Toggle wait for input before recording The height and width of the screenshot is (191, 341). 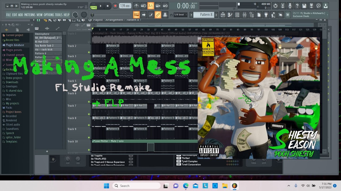(x=143, y=6)
